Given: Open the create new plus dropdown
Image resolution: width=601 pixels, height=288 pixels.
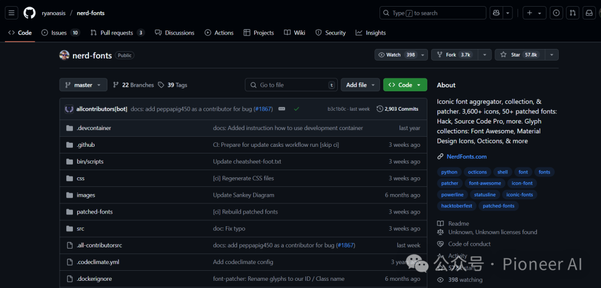Looking at the screenshot, I should 534,13.
